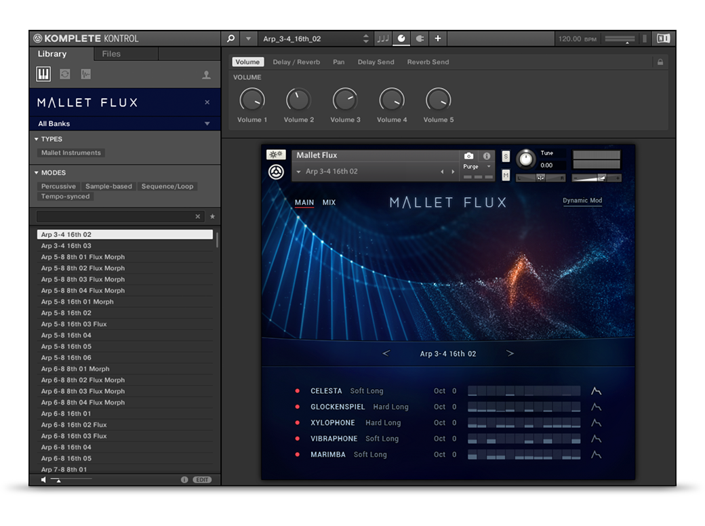Image resolution: width=705 pixels, height=526 pixels.
Task: Filter favorites with the star icon
Action: (212, 217)
